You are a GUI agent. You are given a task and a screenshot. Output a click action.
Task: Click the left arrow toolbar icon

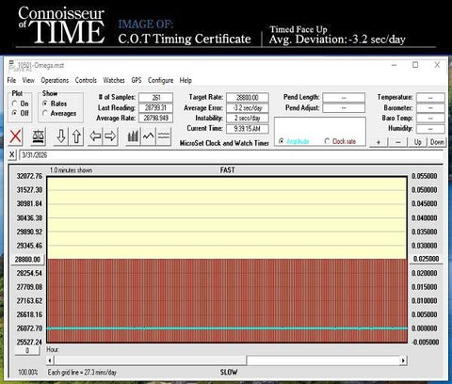pyautogui.click(x=95, y=136)
